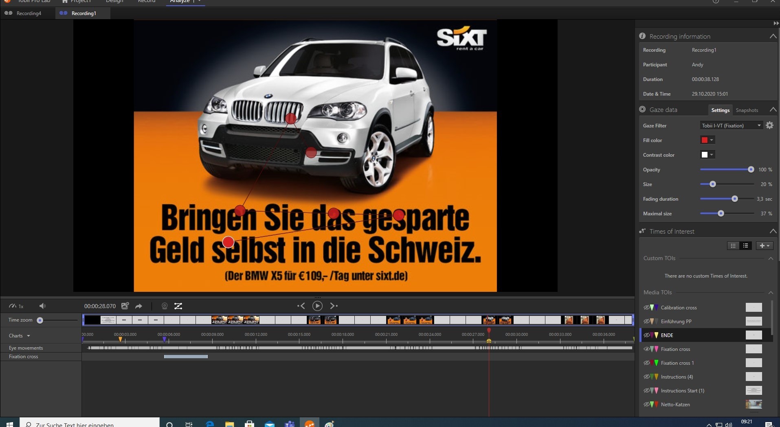Collapse right panel double-arrow icon
Viewport: 780px width, 427px height.
[776, 24]
